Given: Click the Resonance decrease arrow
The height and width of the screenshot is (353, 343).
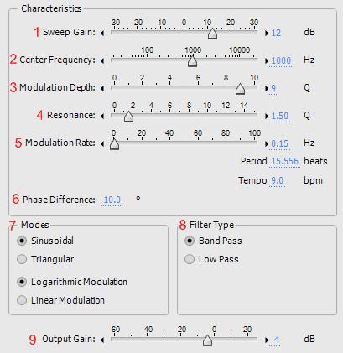Looking at the screenshot, I should (x=102, y=116).
